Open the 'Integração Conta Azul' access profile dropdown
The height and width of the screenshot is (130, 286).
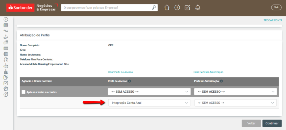click(x=149, y=103)
